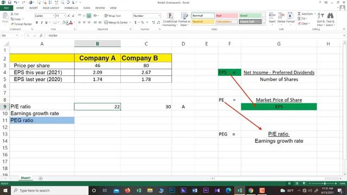This screenshot has width=347, height=195.
Task: Click the Insert Function fx icon
Action: 41,36
